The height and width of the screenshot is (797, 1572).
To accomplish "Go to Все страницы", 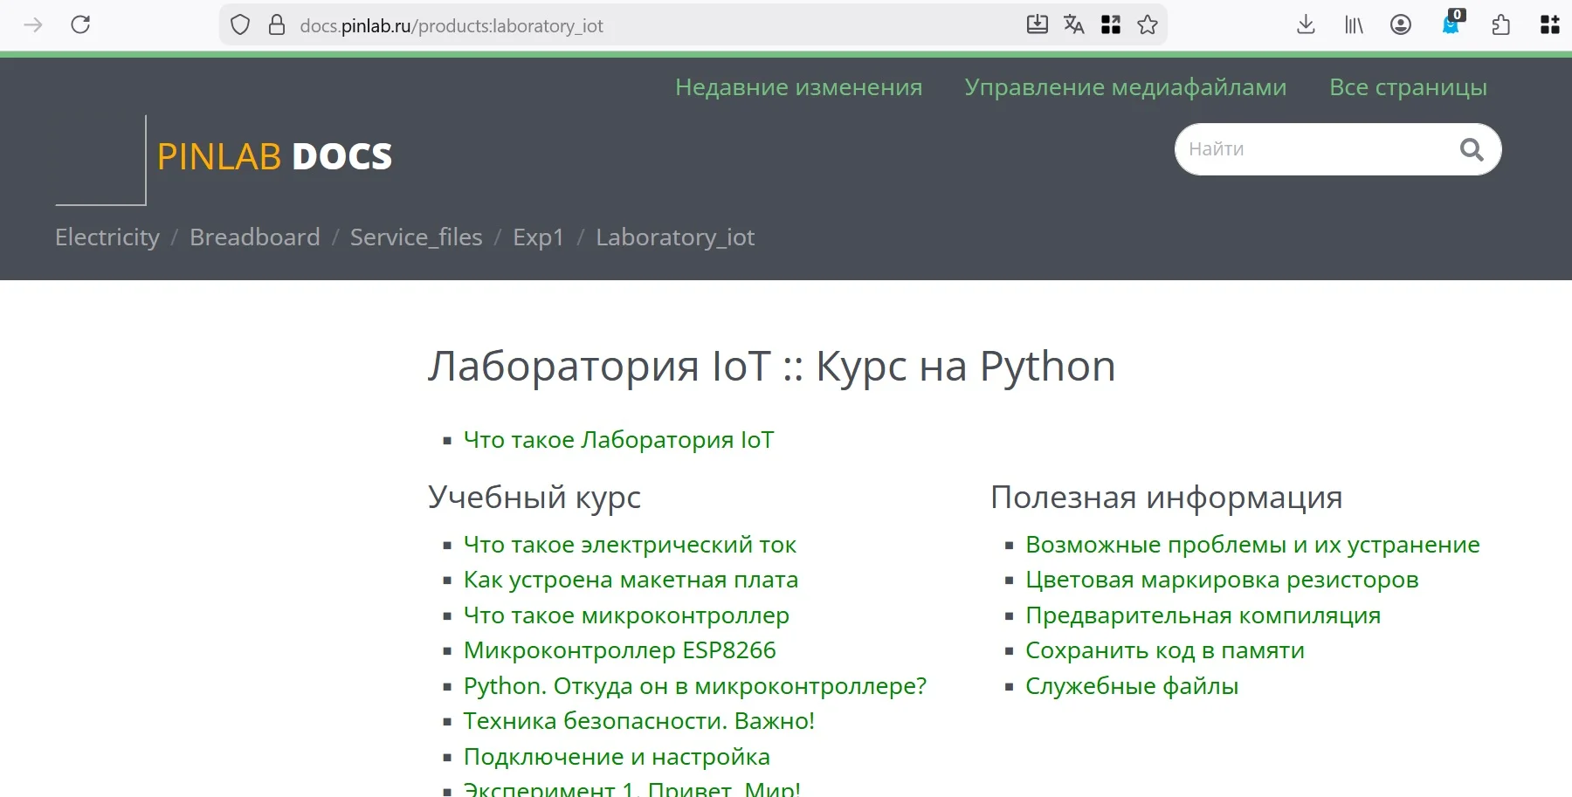I will tap(1408, 87).
